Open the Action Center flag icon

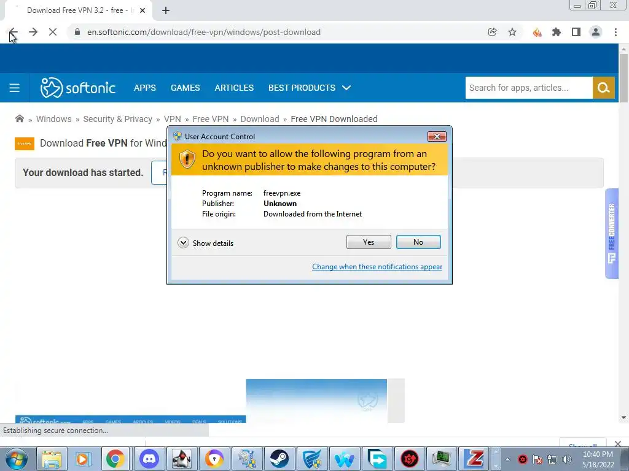[x=537, y=459]
